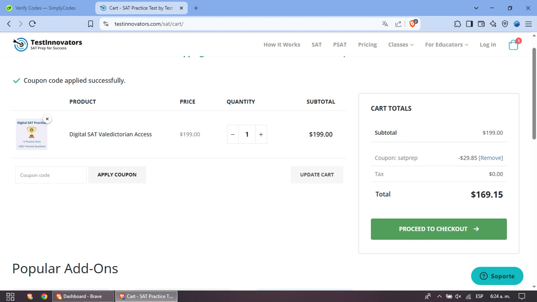The height and width of the screenshot is (302, 537).
Task: Open the shopping cart icon in header
Action: [514, 44]
